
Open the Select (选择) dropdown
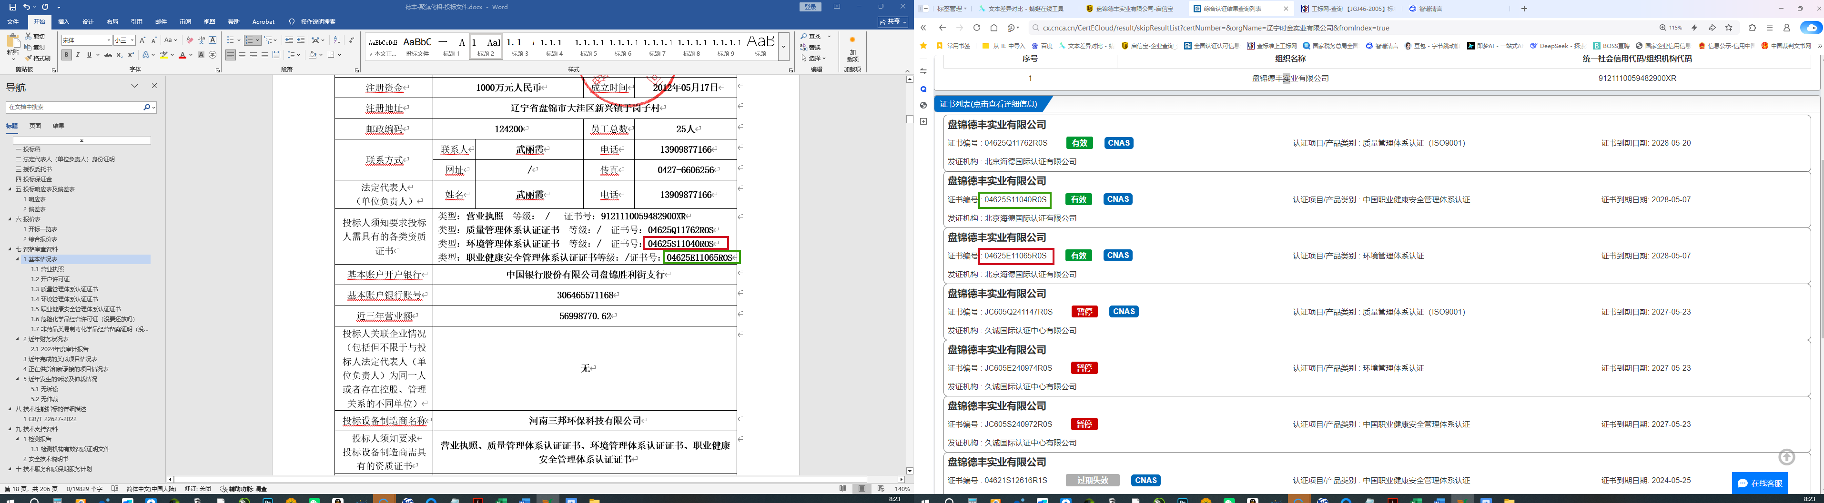click(x=813, y=59)
